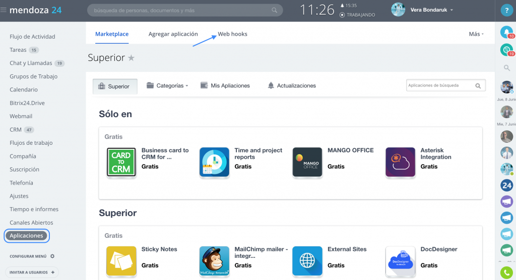Toggle the TRABAJANDO work status
The width and height of the screenshot is (516, 280).
pyautogui.click(x=357, y=15)
